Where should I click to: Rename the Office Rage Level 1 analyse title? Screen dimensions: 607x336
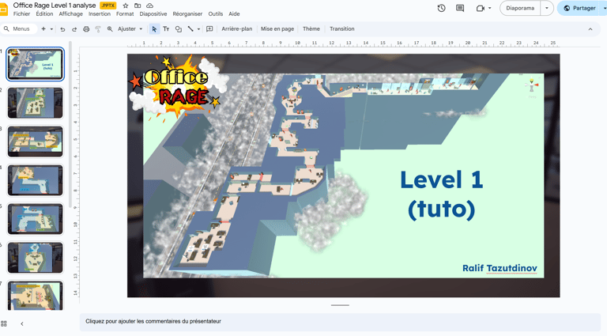coord(55,6)
